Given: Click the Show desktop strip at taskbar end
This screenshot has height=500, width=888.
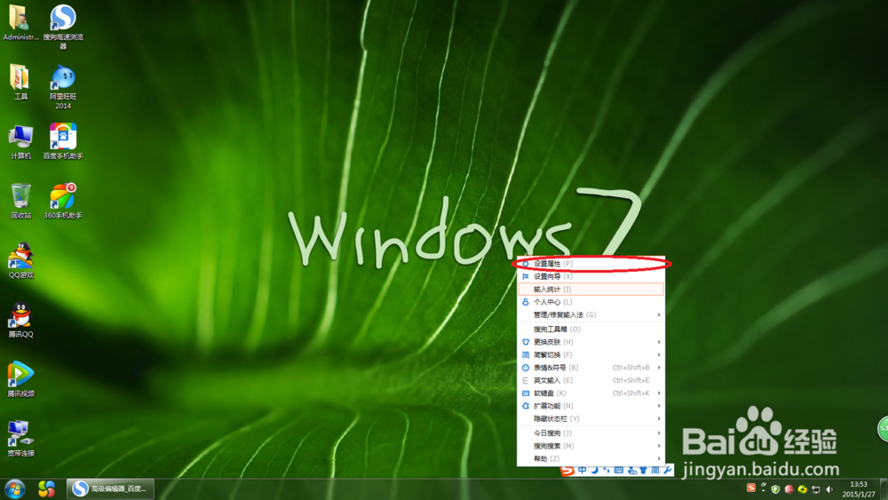Looking at the screenshot, I should (x=884, y=488).
